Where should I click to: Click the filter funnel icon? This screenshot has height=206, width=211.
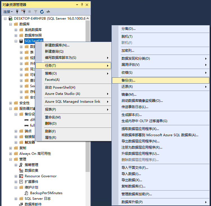pyautogui.click(x=36, y=12)
